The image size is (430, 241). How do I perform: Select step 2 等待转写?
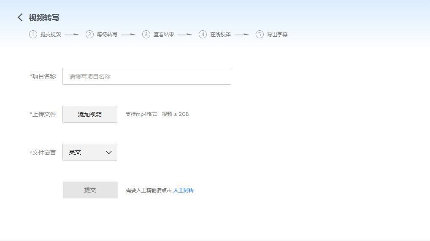pyautogui.click(x=101, y=35)
